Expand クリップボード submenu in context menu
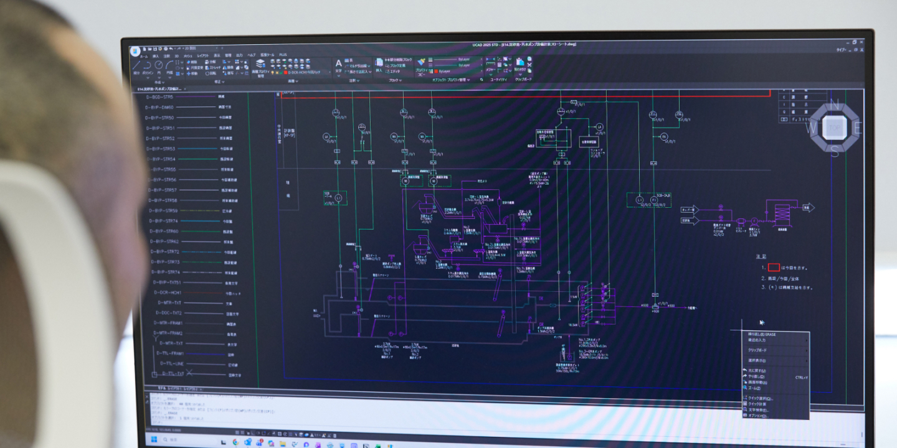This screenshot has width=897, height=448. 776,350
